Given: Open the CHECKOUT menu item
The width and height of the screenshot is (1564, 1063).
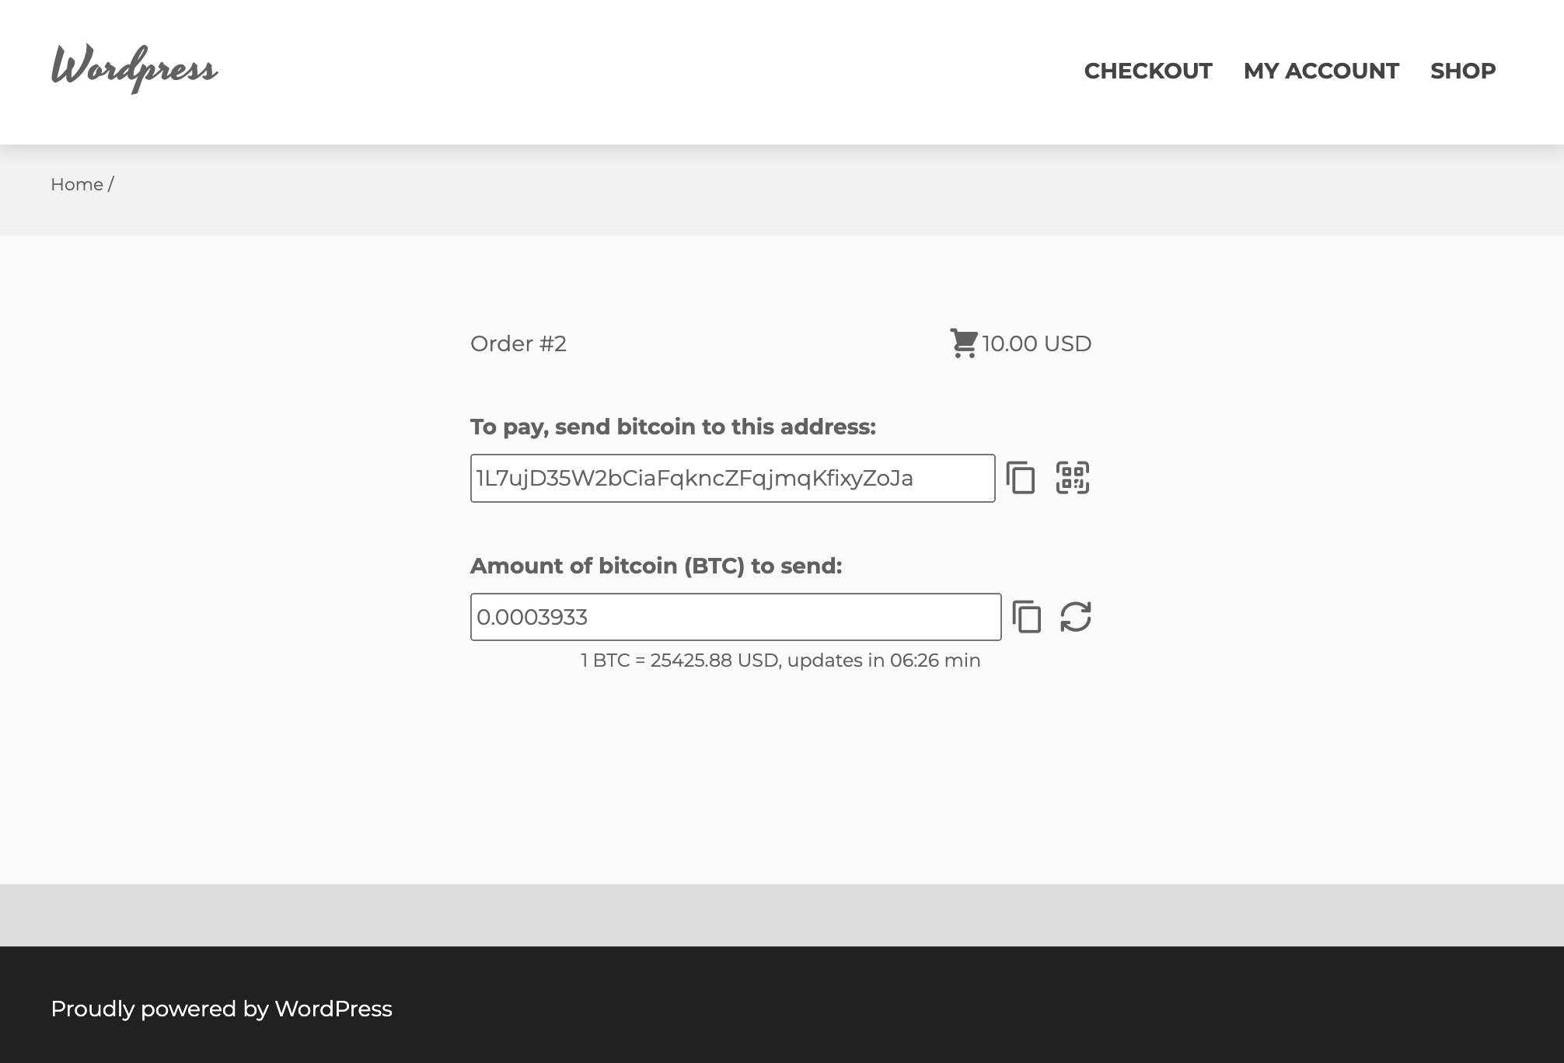Looking at the screenshot, I should tap(1147, 71).
